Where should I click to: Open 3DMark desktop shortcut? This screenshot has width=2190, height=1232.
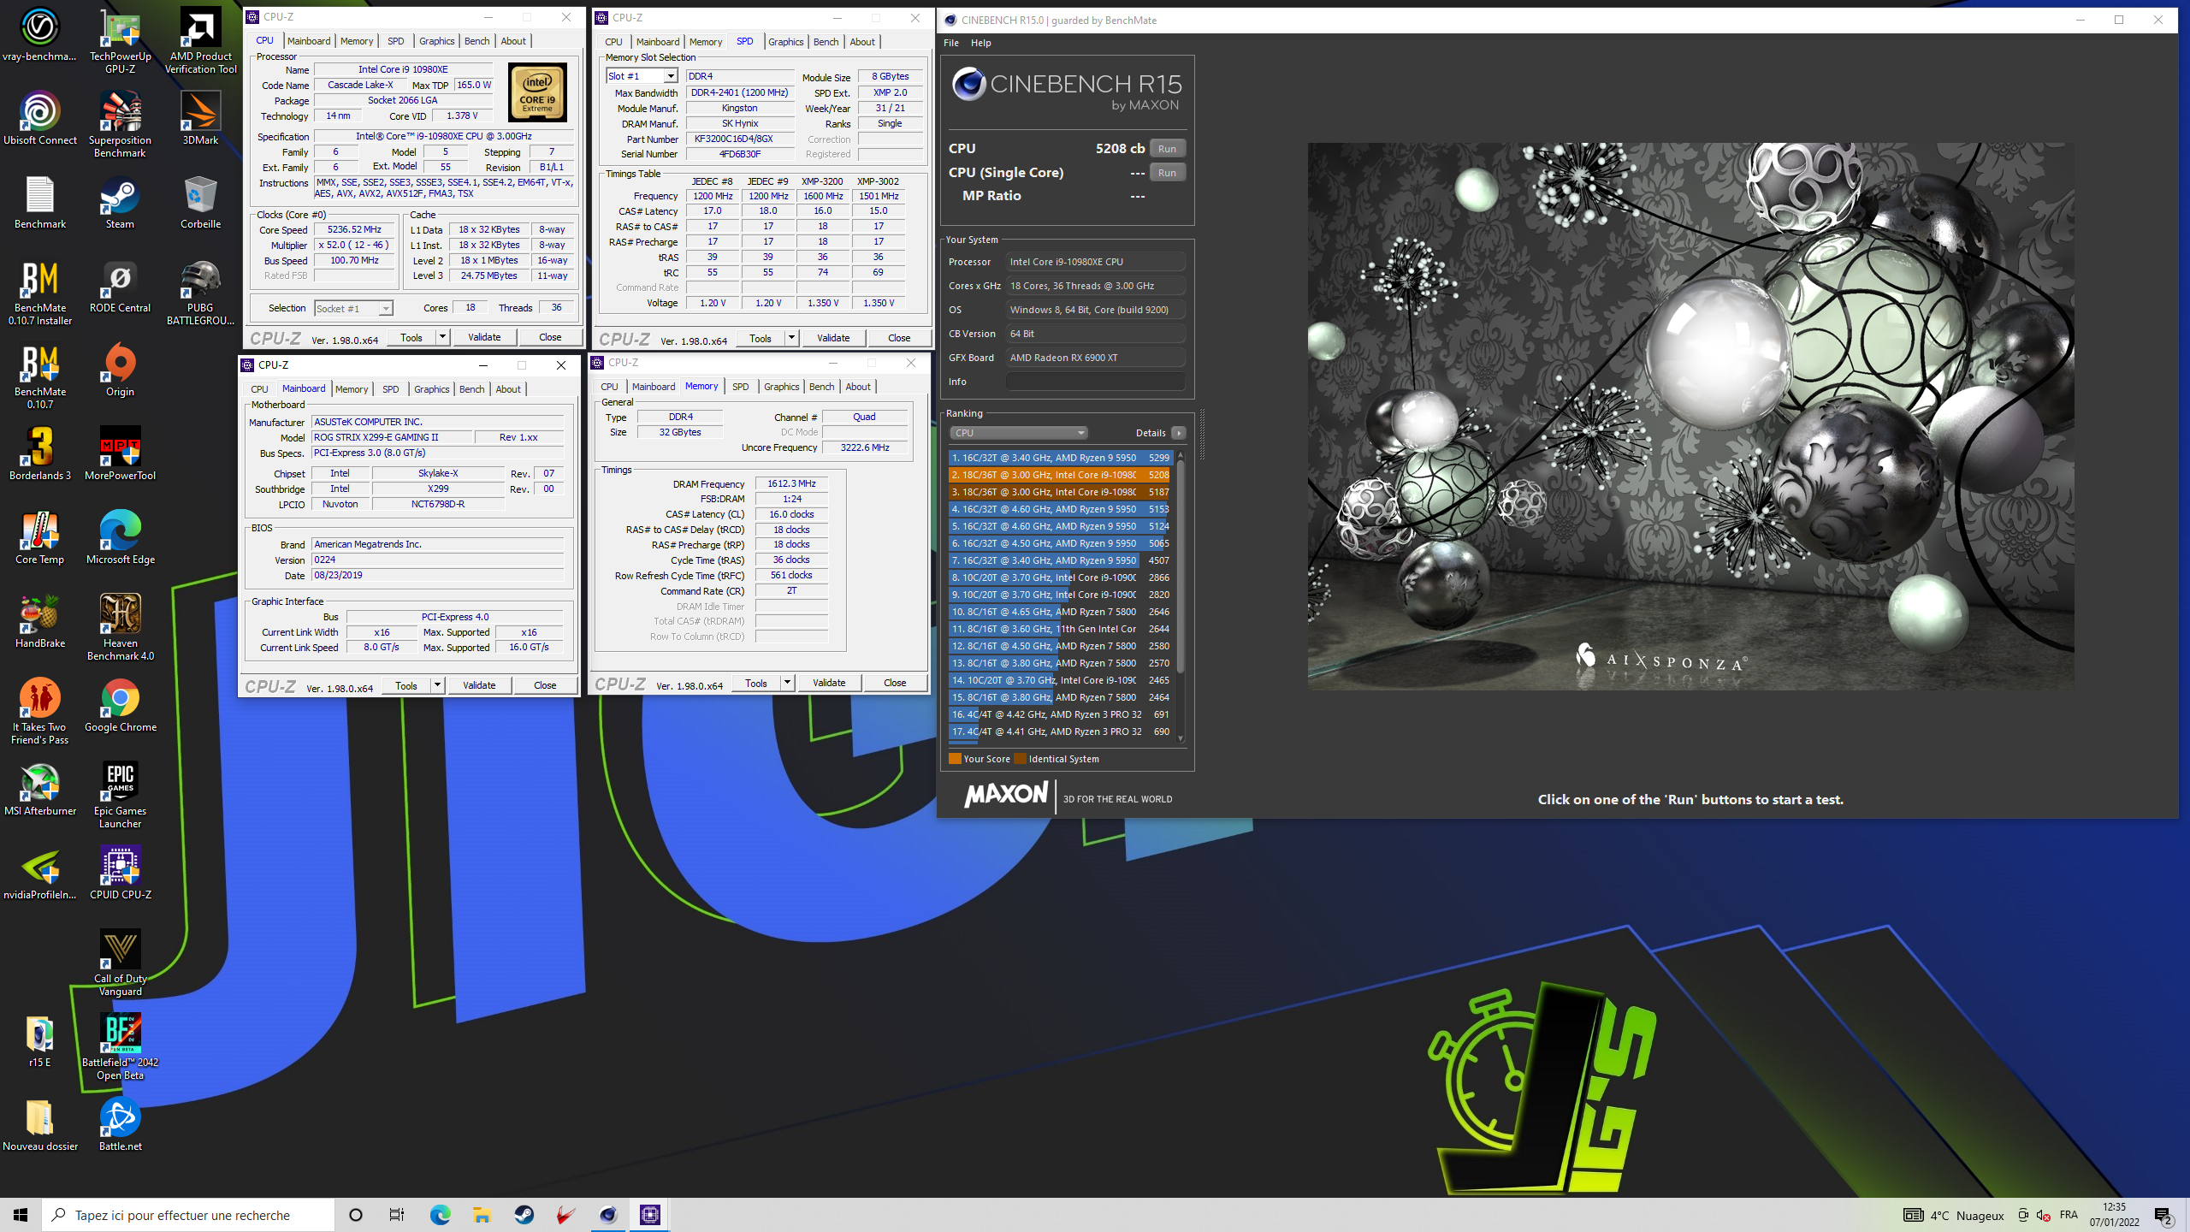point(200,118)
